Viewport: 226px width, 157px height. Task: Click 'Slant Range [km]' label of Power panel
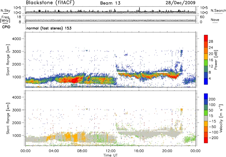[x=8, y=60]
